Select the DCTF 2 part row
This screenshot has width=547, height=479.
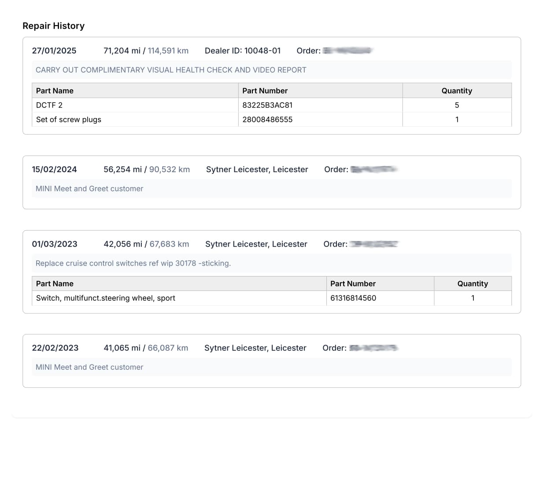click(x=49, y=105)
